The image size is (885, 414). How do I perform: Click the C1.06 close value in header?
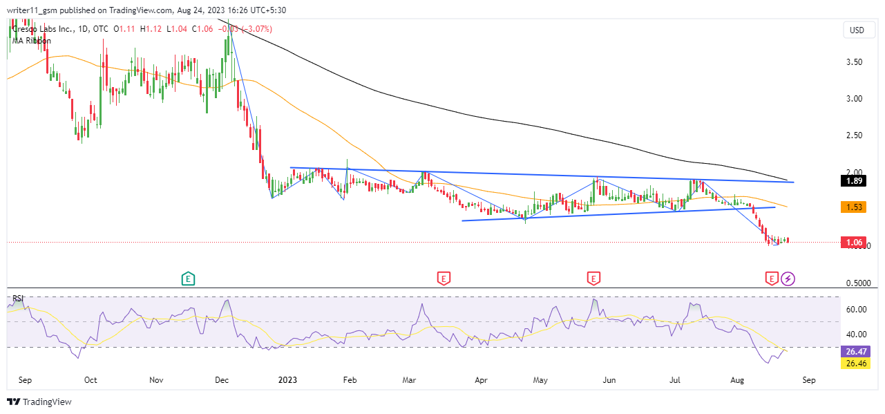click(x=202, y=29)
